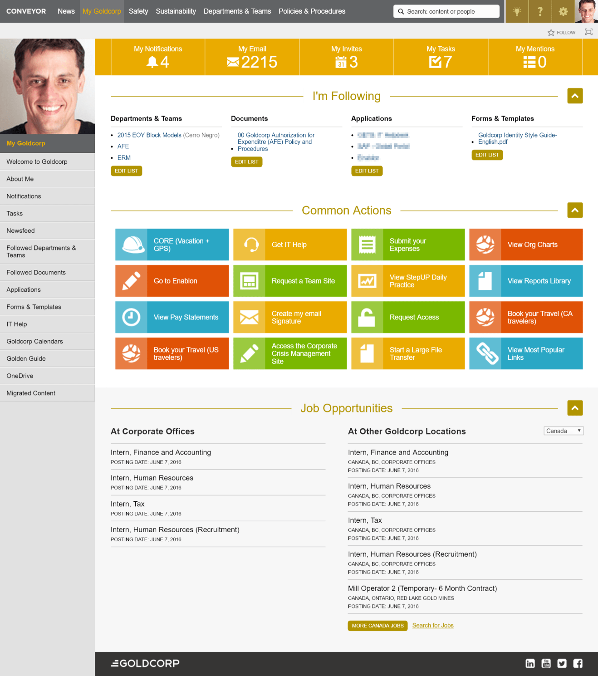Image resolution: width=598 pixels, height=676 pixels.
Task: Open the Facebook icon in footer
Action: [x=578, y=663]
